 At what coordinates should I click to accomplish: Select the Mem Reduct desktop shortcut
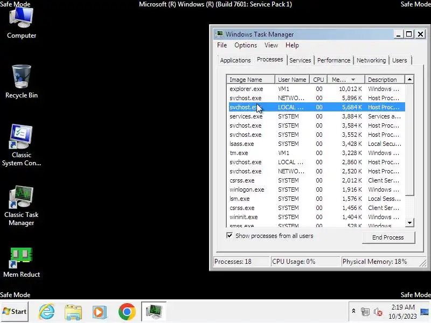coord(22,262)
